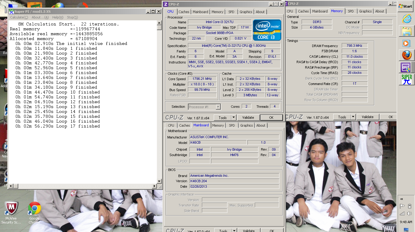415x232 pixels.
Task: Switch to the CPU tab in the timings CPU-Z window
Action: coord(290,11)
